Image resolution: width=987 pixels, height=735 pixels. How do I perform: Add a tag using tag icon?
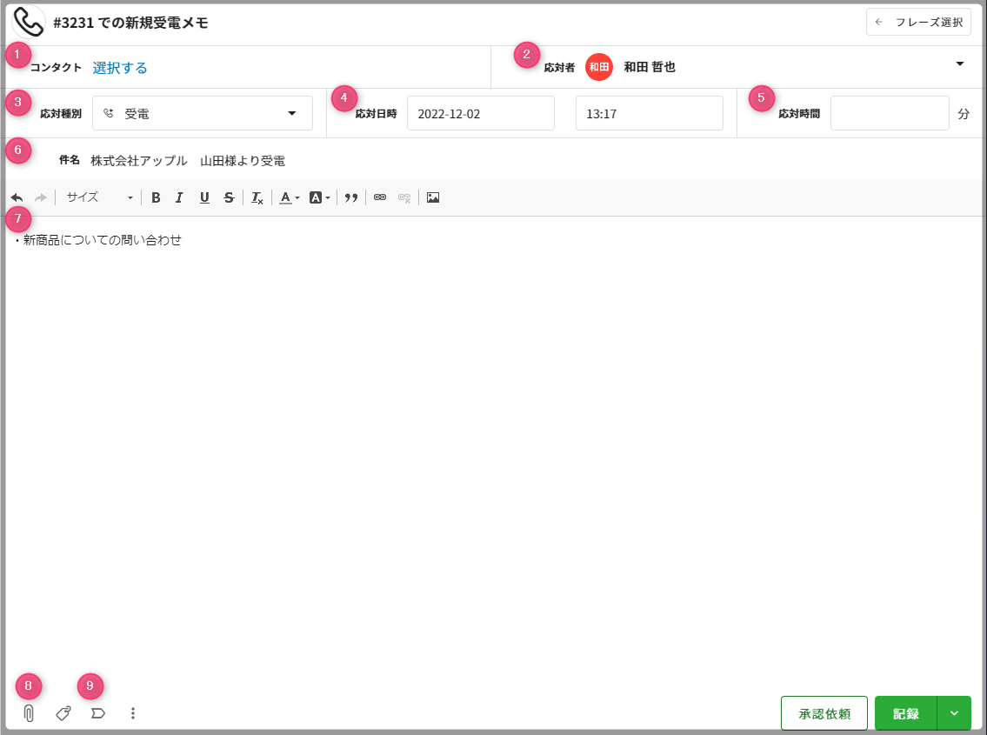click(63, 713)
